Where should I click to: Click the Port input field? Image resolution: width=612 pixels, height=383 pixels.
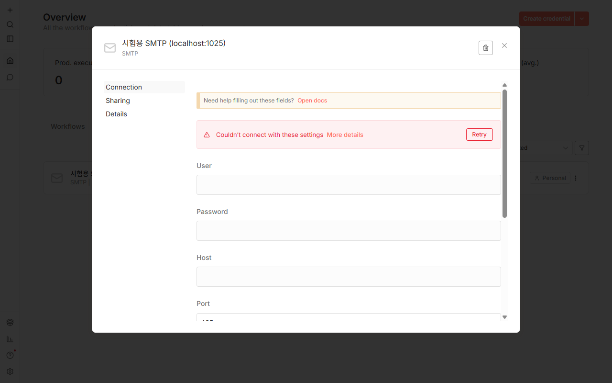point(349,317)
